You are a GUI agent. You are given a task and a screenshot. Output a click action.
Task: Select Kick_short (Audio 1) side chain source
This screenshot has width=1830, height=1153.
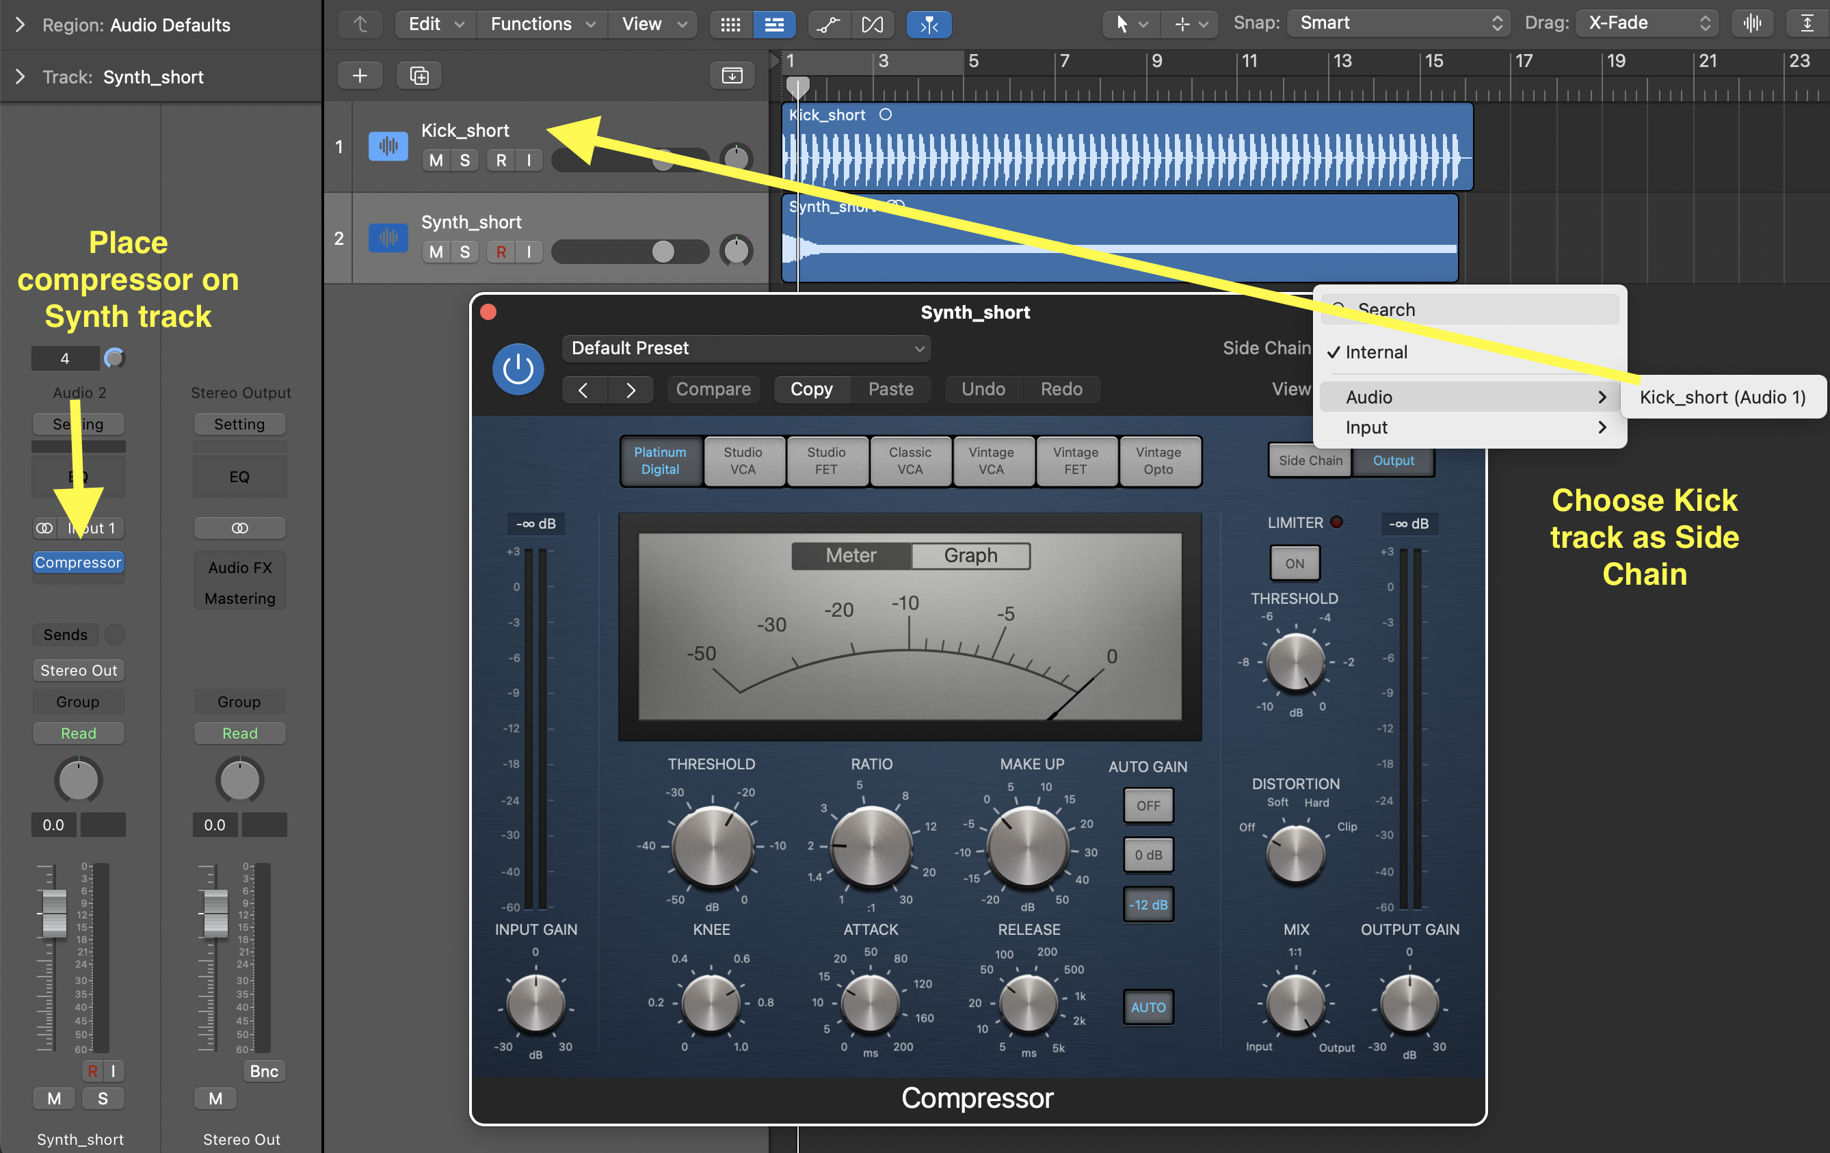(x=1721, y=397)
